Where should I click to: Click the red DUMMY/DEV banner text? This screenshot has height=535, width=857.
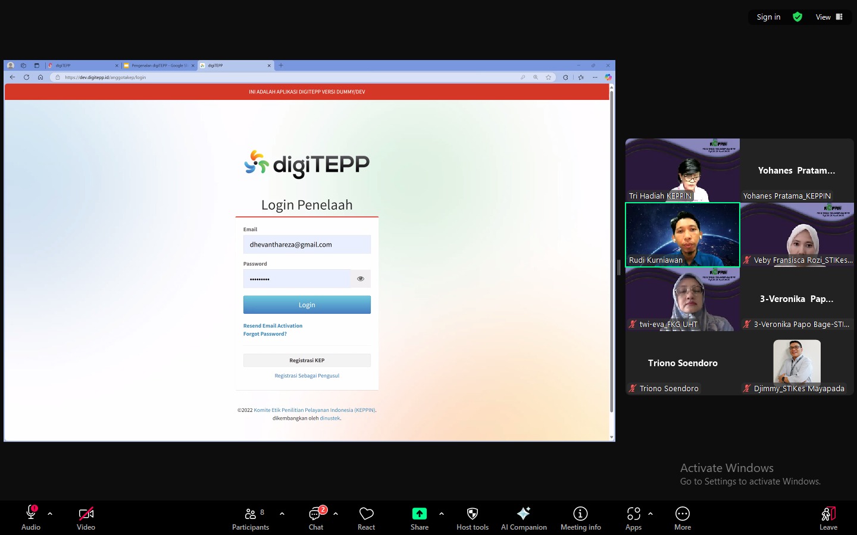(x=307, y=92)
